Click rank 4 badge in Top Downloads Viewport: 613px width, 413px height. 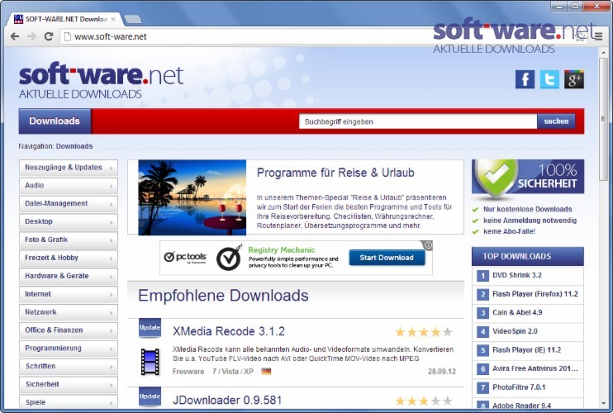(x=482, y=332)
